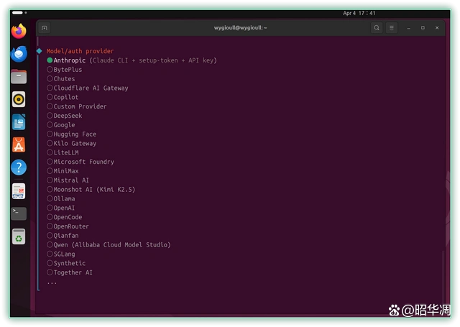Open Firefox from the dock
460x327 pixels.
point(19,31)
